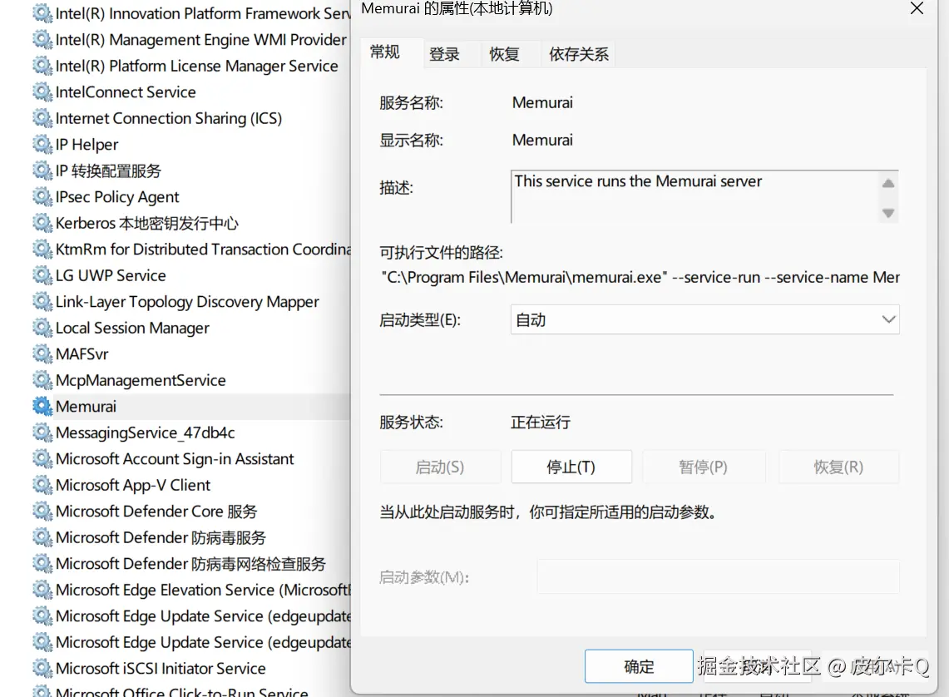Select the MAFSvr service name
Screen dimensions: 949x697
(82, 354)
